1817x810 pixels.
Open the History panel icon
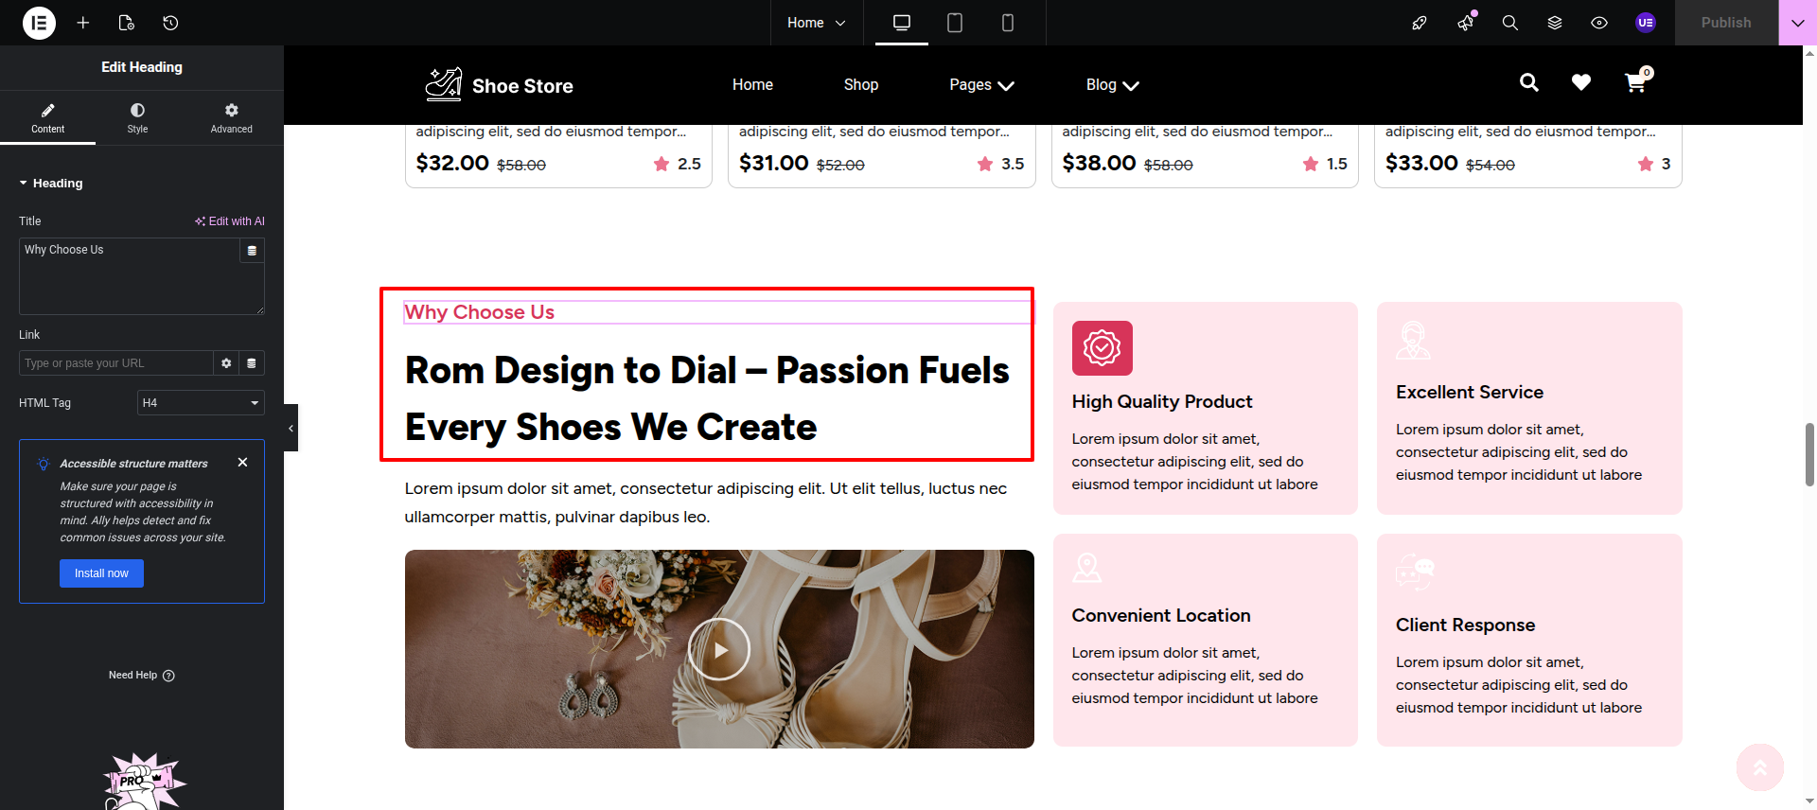(x=170, y=23)
